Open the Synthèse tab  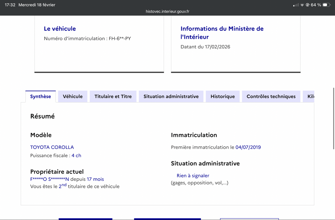click(40, 96)
